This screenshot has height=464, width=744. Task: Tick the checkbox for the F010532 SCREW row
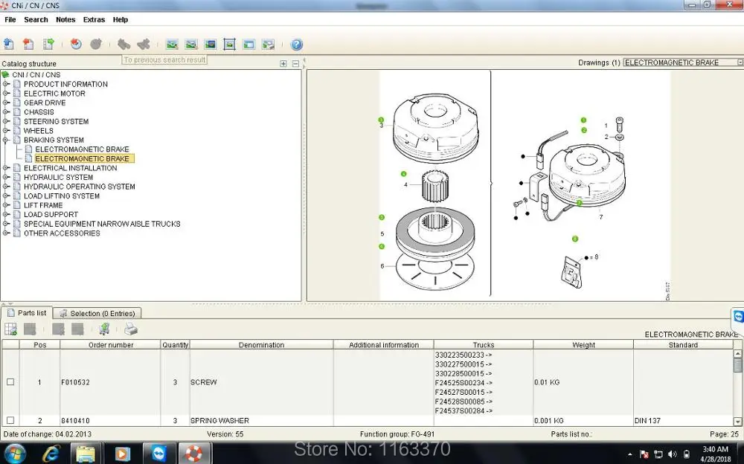(10, 382)
